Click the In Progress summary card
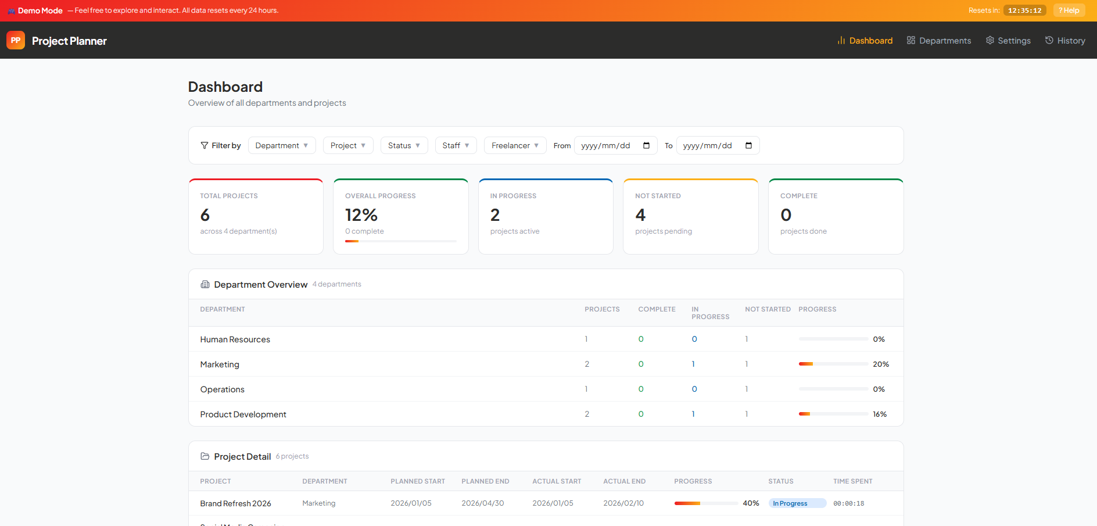 [546, 216]
